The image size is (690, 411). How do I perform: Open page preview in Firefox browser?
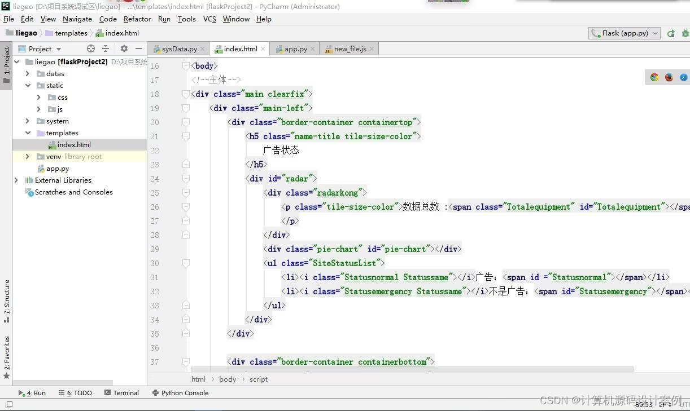(669, 77)
